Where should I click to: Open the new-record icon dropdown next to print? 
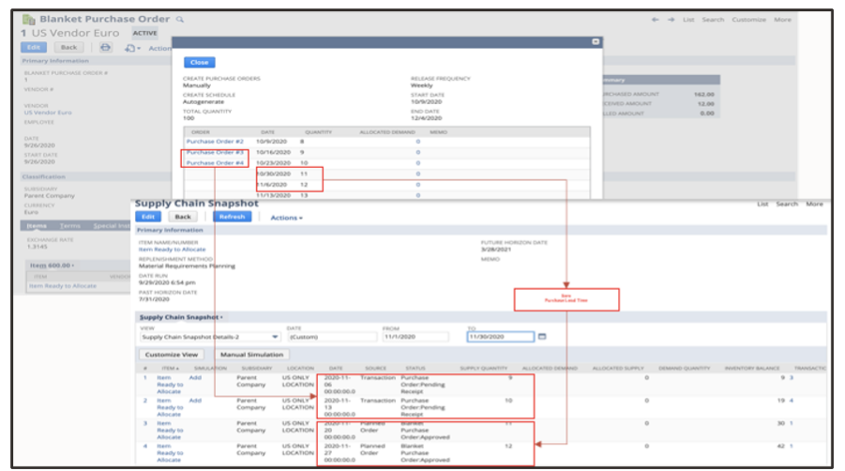tap(131, 47)
